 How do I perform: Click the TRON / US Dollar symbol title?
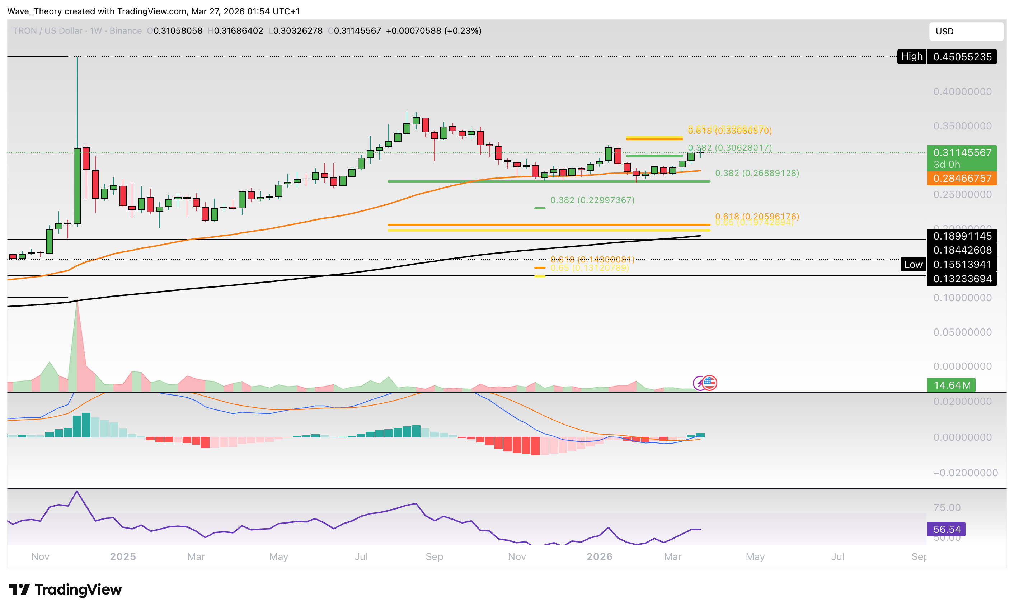(x=47, y=31)
